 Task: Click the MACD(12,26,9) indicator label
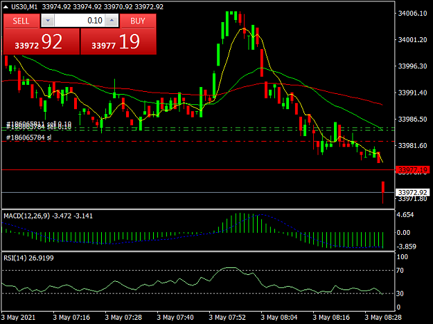click(27, 216)
